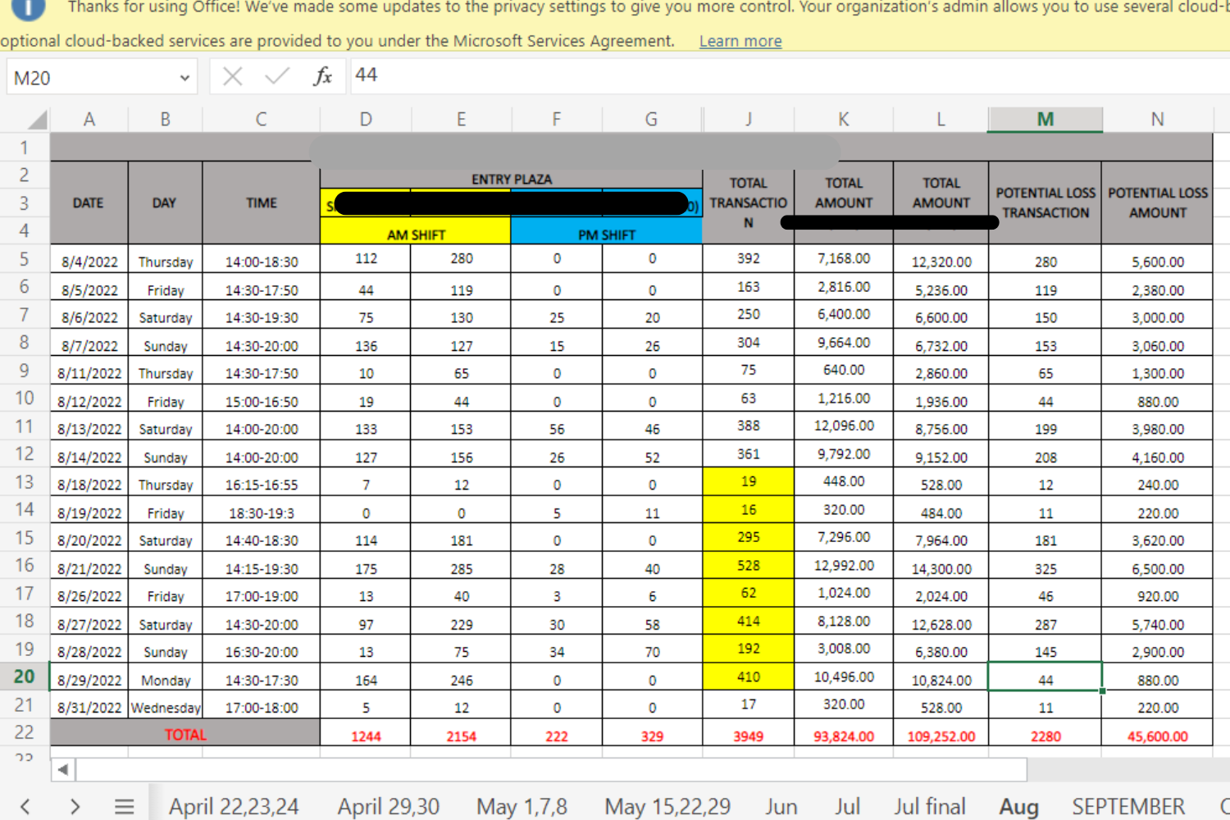Open the April 22,23,24 sheet tab
The width and height of the screenshot is (1230, 820).
click(234, 807)
